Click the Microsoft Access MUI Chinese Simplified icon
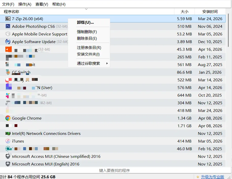 pyautogui.click(x=8, y=156)
